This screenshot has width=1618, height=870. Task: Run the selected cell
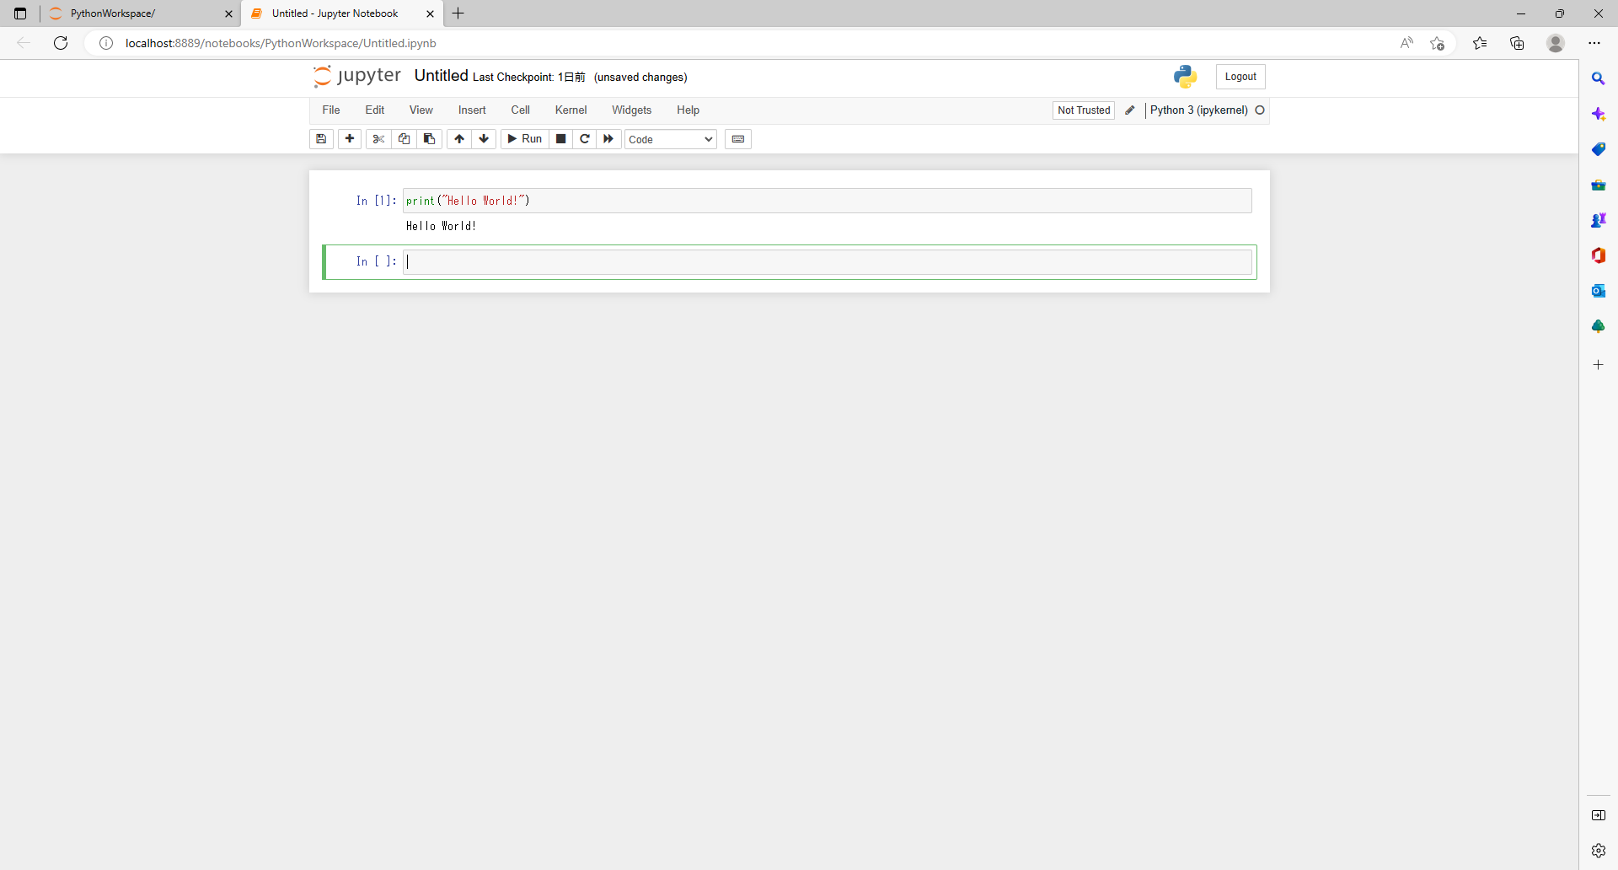tap(524, 139)
